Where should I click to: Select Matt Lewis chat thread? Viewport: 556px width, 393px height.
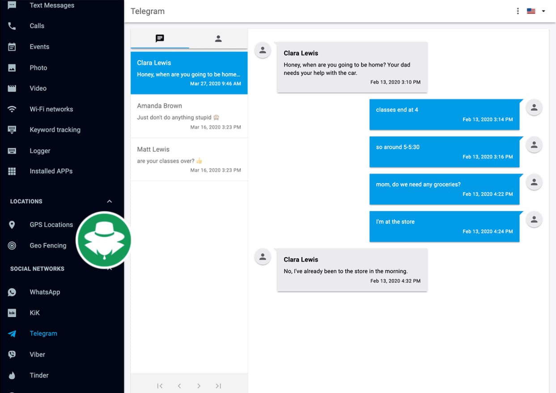tap(189, 159)
